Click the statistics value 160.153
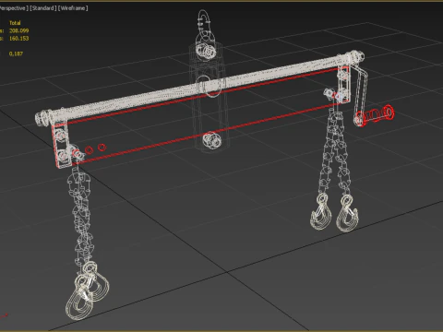The width and height of the screenshot is (443, 332). 18,38
